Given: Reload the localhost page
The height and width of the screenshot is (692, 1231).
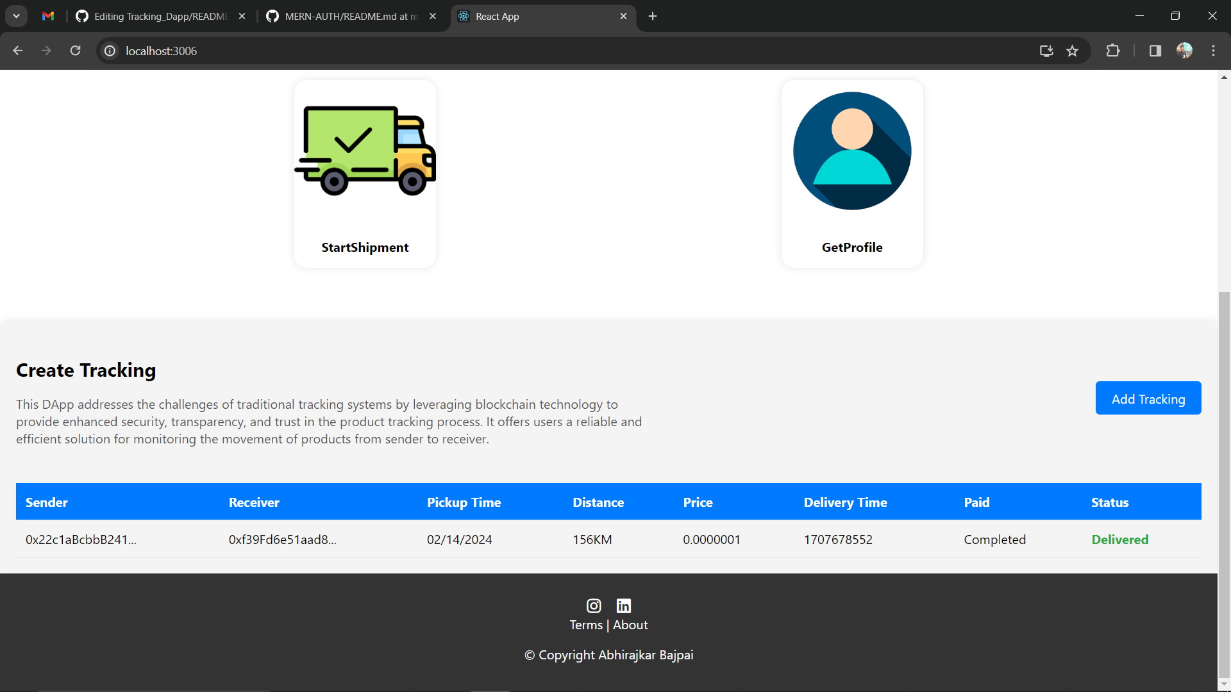Looking at the screenshot, I should point(75,51).
